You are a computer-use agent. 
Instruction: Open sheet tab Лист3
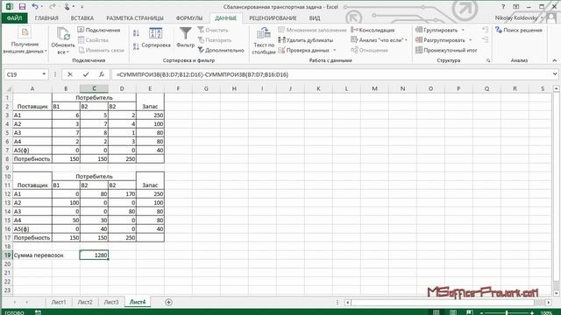coord(111,302)
